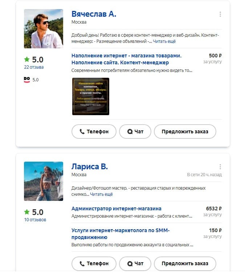Click the red DO rating badge icon
Screen dimensions: 245x275
(x=26, y=80)
